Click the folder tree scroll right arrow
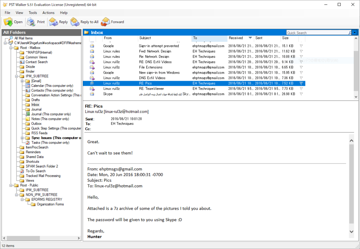360x249 pixels. 78,238
